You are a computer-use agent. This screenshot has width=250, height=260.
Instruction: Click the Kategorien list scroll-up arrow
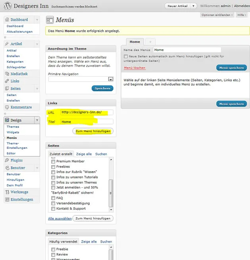click(111, 247)
